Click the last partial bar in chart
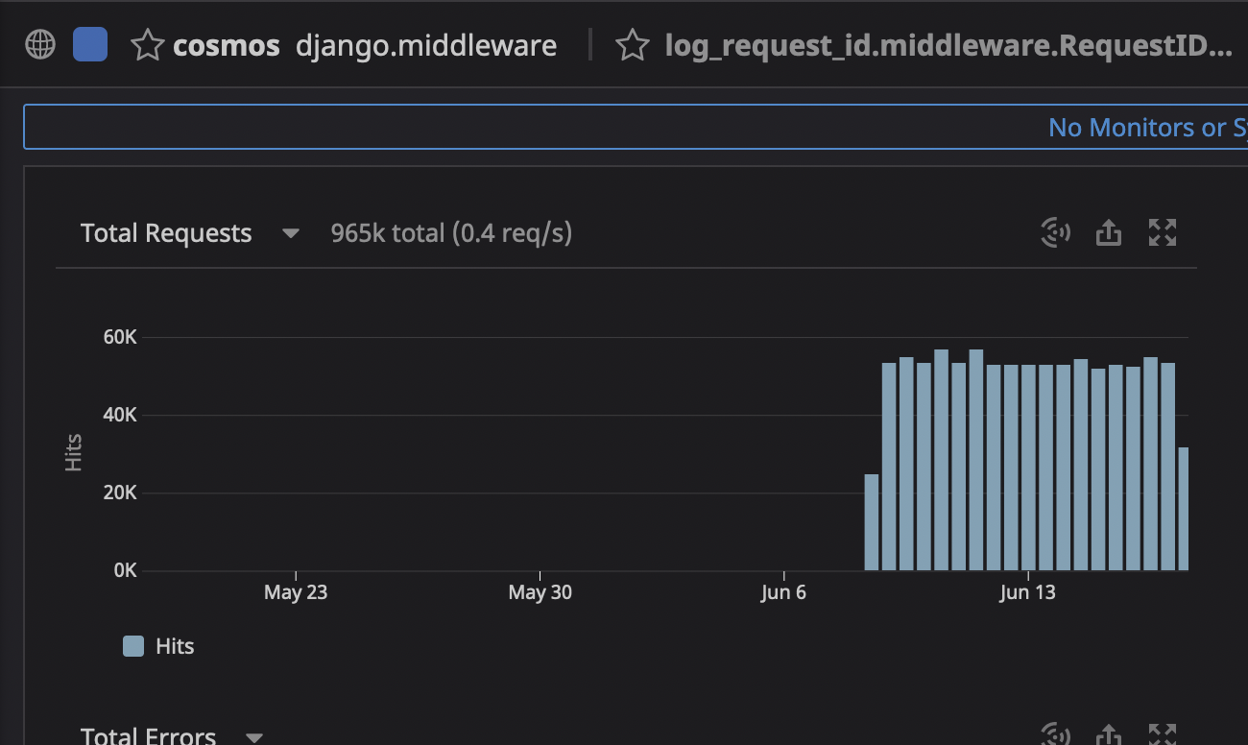The width and height of the screenshot is (1248, 745). click(x=1184, y=509)
